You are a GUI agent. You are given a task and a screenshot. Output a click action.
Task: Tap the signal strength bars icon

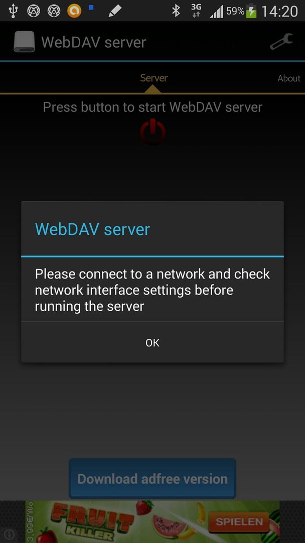pyautogui.click(x=216, y=12)
